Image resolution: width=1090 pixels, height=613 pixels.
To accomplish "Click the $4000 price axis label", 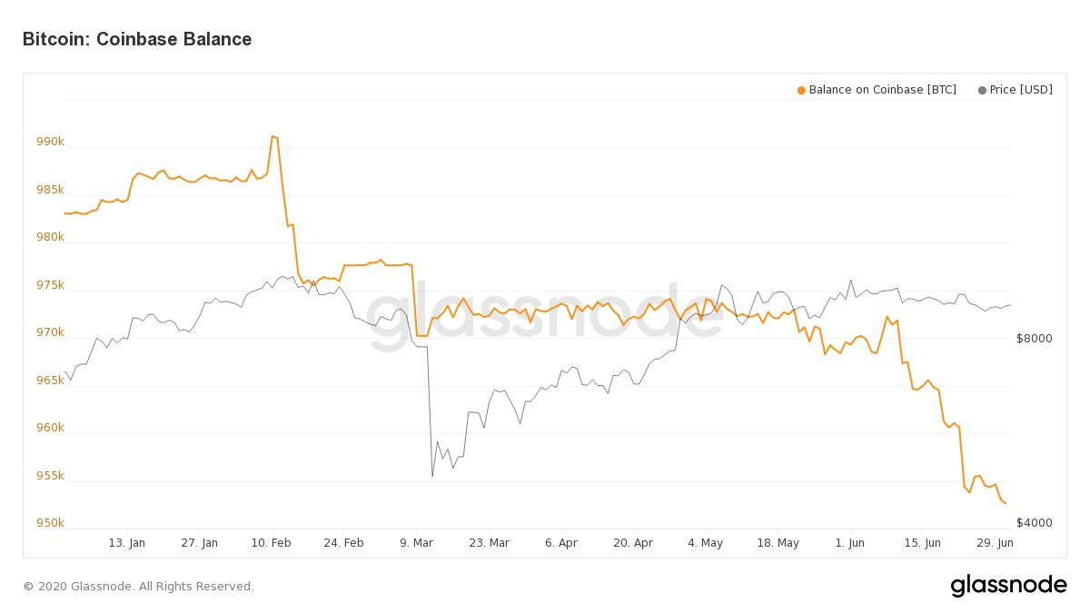I will [x=1034, y=523].
